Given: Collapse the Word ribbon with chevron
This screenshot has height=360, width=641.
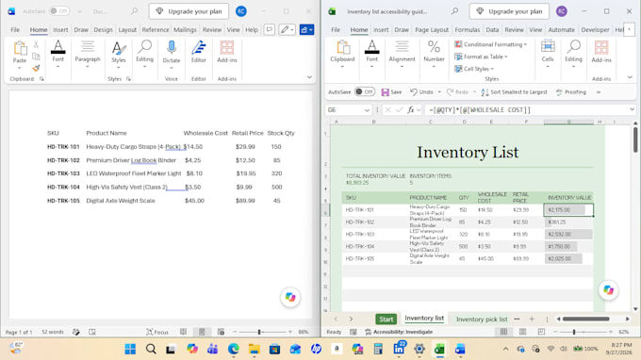Looking at the screenshot, I should (309, 77).
